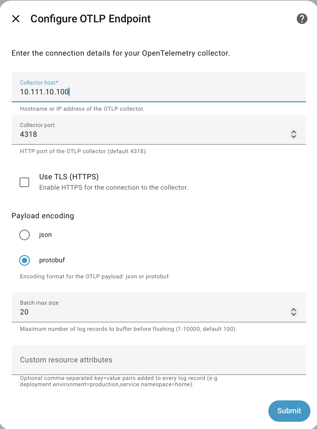The height and width of the screenshot is (429, 317).
Task: Expand the Collector port number selector
Action: tap(293, 134)
